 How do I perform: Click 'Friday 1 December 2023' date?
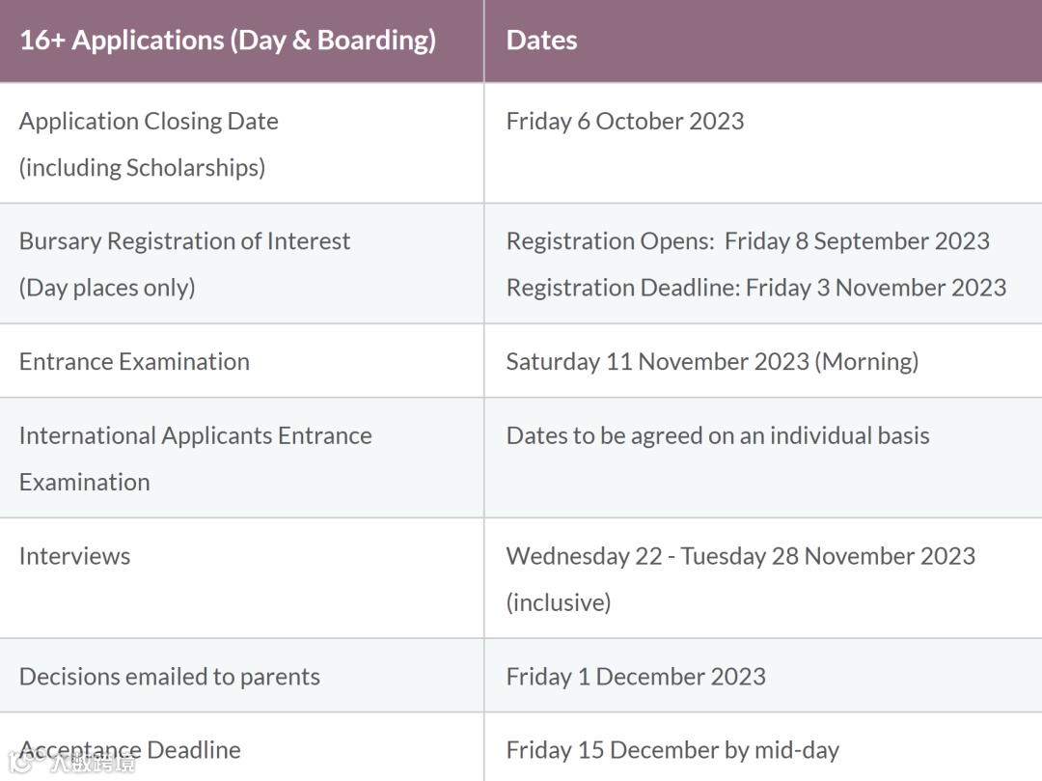click(x=636, y=677)
